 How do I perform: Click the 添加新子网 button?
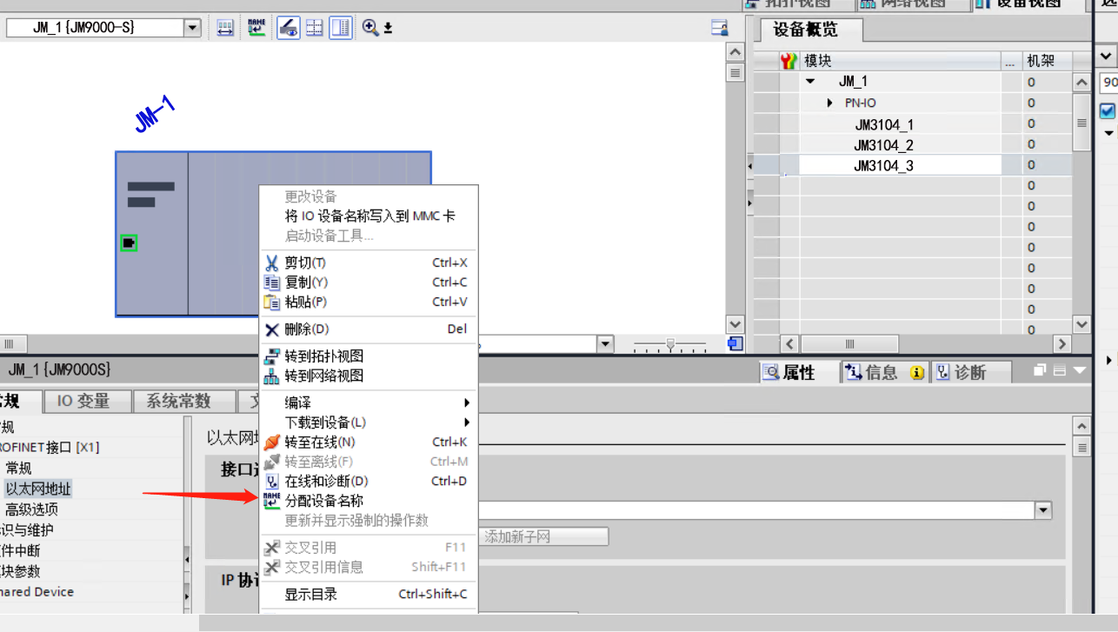pos(543,536)
